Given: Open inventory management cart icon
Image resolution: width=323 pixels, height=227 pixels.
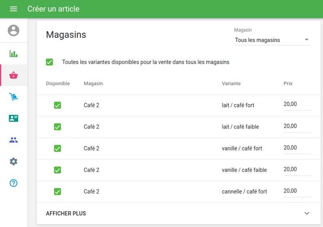Looking at the screenshot, I should [x=13, y=97].
